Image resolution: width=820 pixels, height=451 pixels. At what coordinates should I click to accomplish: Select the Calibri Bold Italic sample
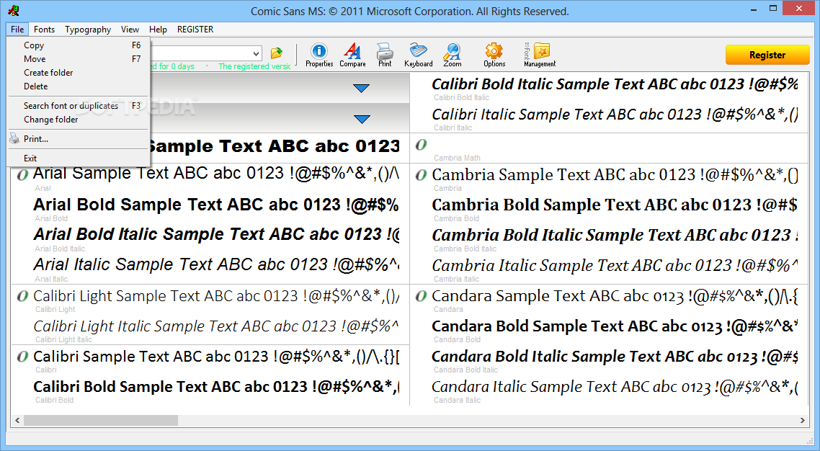click(615, 88)
